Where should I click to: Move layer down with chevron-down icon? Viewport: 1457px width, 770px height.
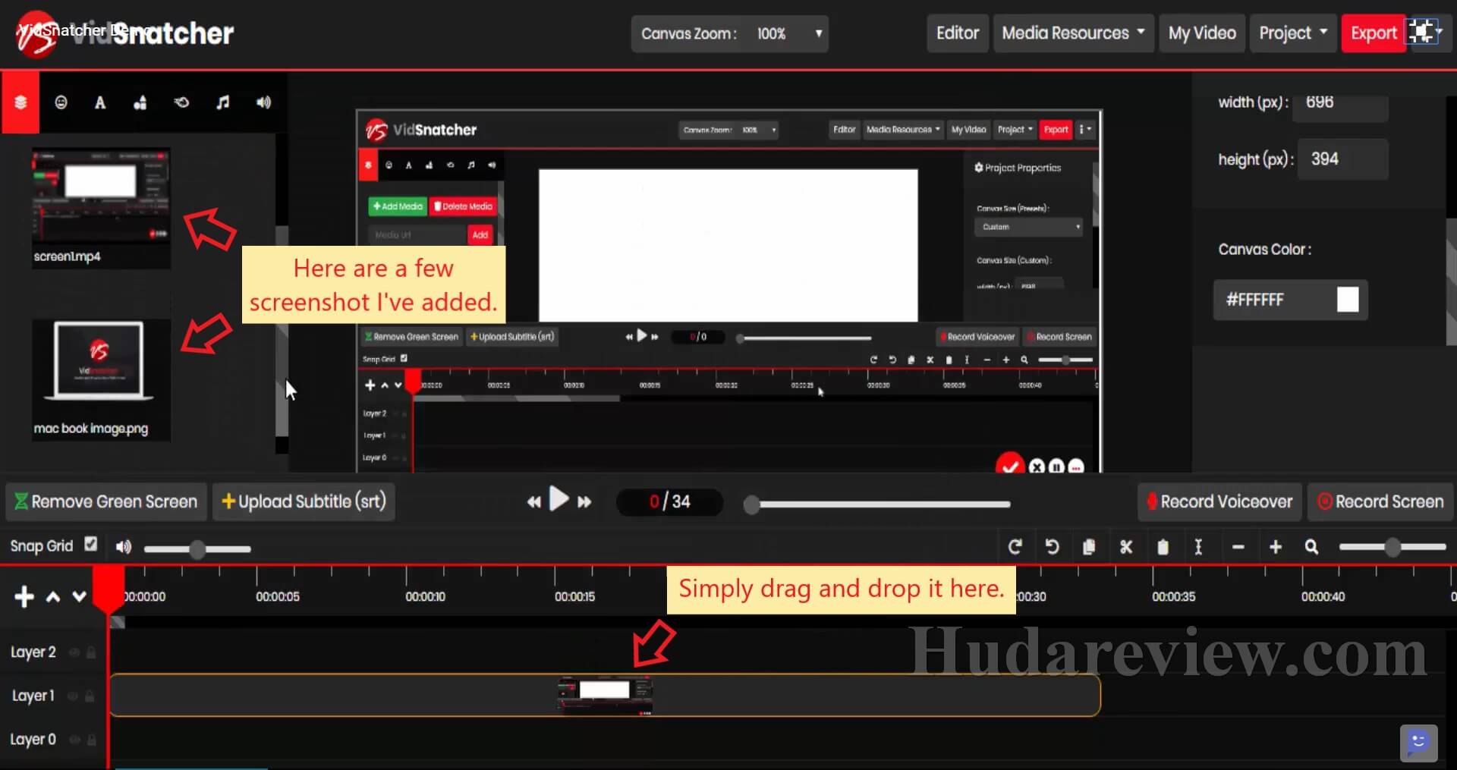79,597
